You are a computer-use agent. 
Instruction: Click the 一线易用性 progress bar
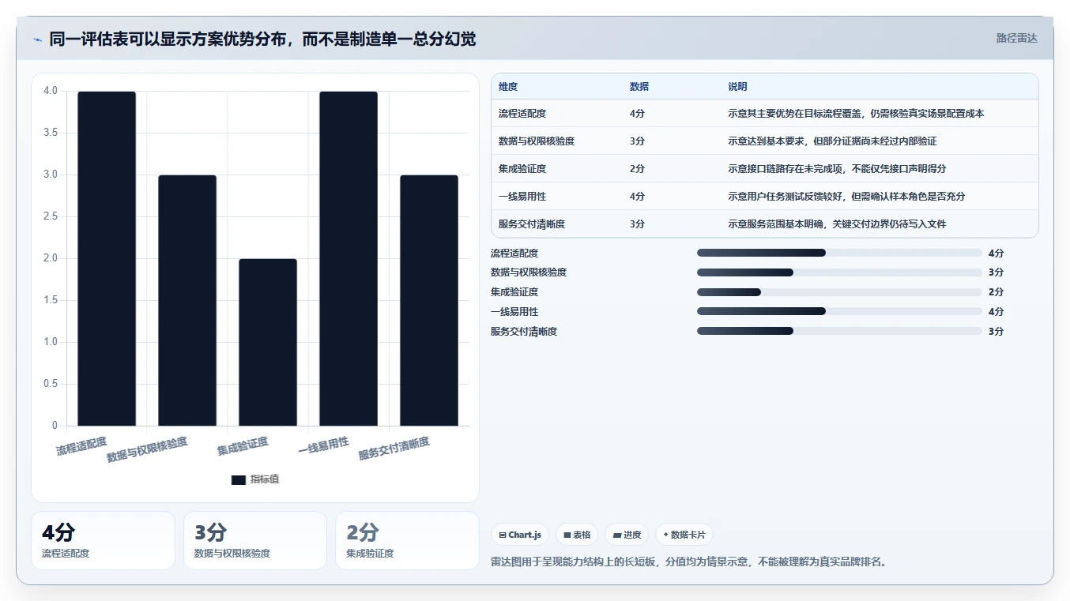click(x=839, y=311)
